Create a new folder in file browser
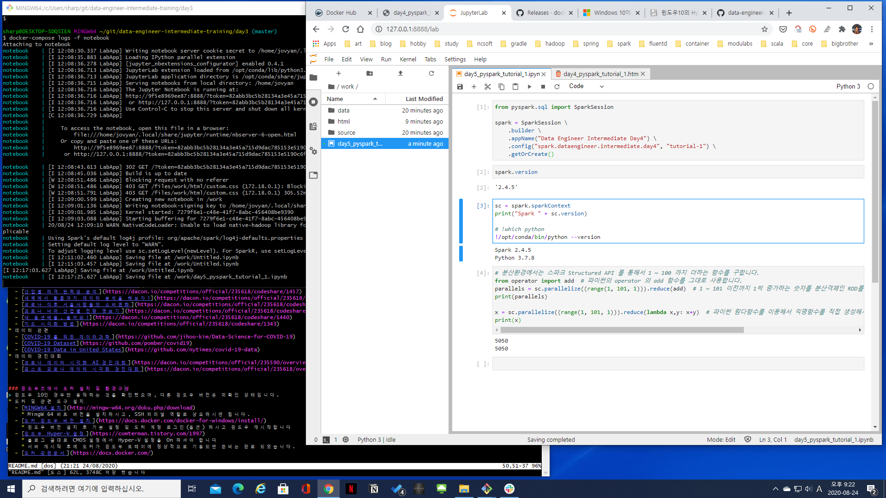 [x=370, y=73]
